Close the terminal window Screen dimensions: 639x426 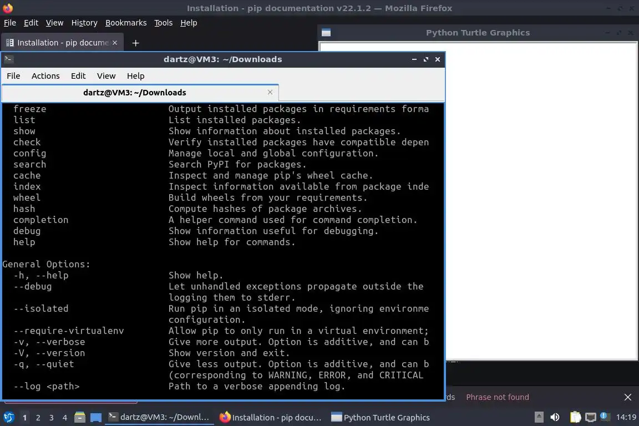tap(438, 59)
